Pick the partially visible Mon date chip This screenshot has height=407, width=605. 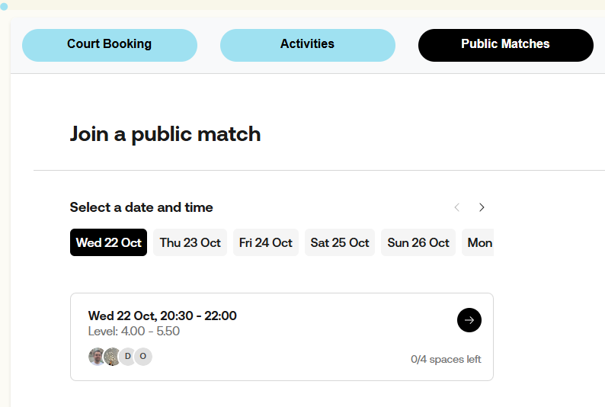coord(479,242)
